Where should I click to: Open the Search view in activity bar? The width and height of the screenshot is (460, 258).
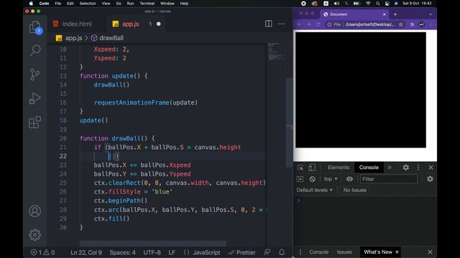35,50
